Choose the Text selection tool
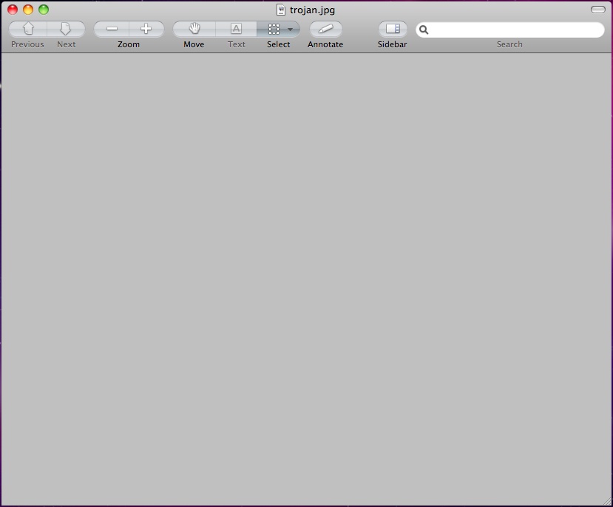This screenshot has height=507, width=613. [236, 30]
